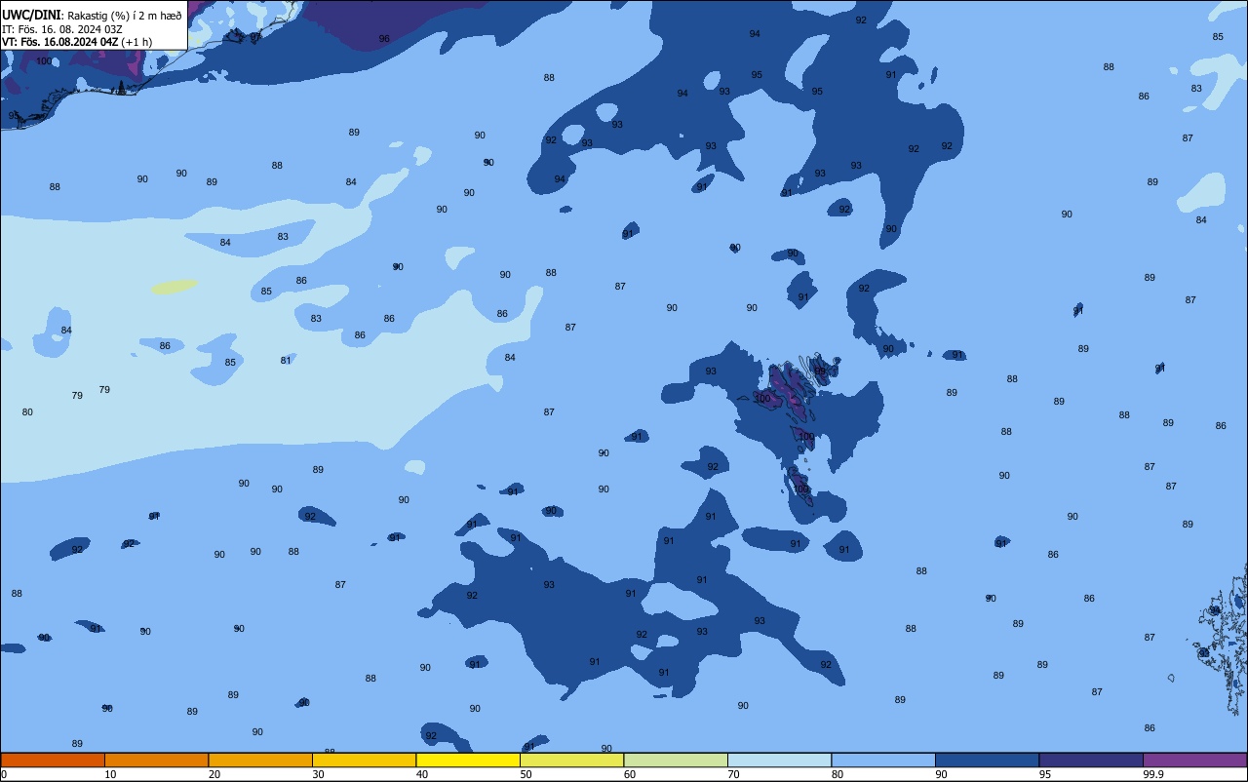Click the 'IT: Fös. 16. 08. 2024 03Z' line
The image size is (1248, 782).
pos(60,29)
